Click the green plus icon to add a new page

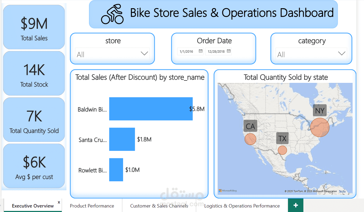[295, 205]
